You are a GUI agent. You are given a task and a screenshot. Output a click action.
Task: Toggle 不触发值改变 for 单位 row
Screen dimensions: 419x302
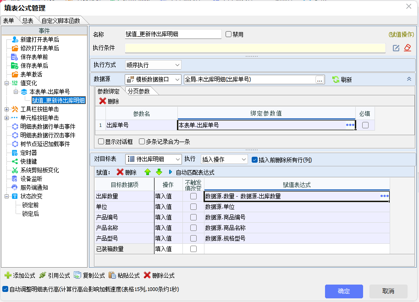(x=193, y=207)
